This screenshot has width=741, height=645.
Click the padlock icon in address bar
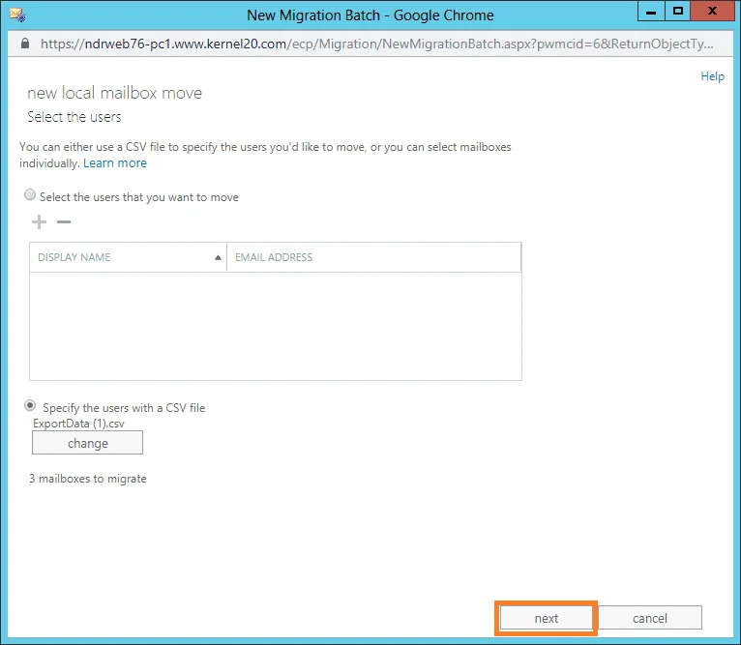coord(25,44)
